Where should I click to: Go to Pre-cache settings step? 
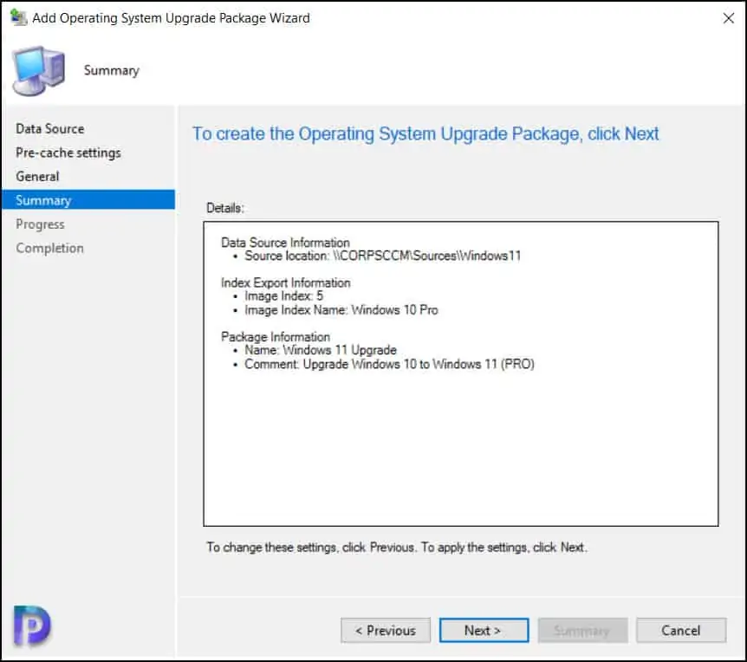pos(68,153)
